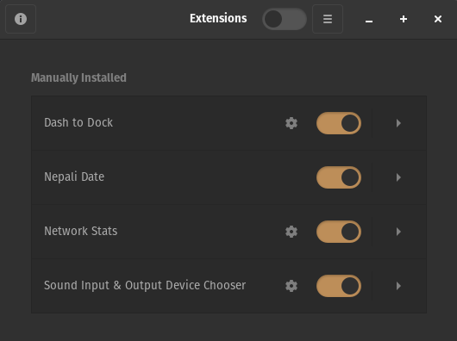
Task: Expand Network Stats details arrow
Action: [x=398, y=232]
